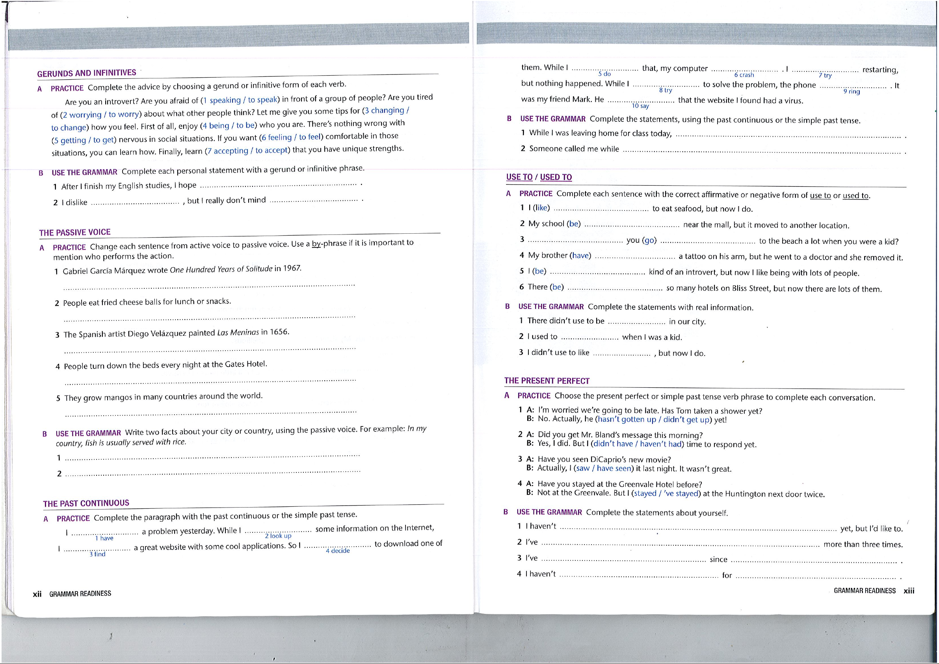Select the '1 speaking / to speak' choice
The height and width of the screenshot is (664, 939).
click(x=240, y=100)
